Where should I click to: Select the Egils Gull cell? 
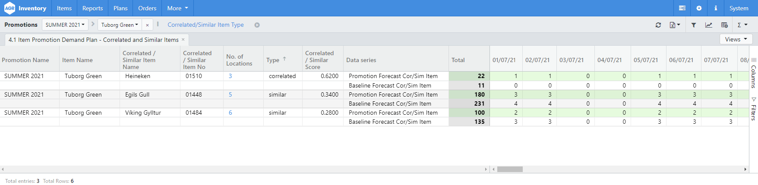click(150, 94)
